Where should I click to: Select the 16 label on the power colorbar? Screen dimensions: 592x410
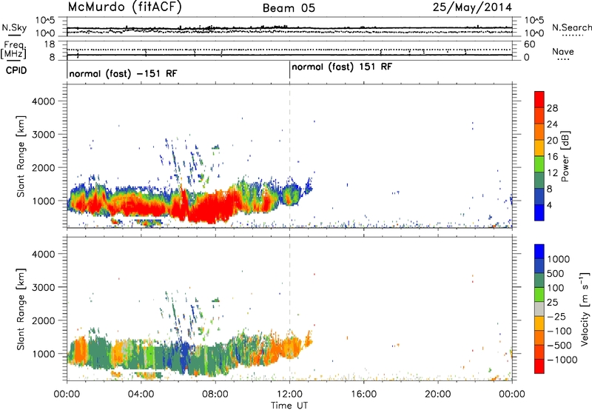[552, 157]
